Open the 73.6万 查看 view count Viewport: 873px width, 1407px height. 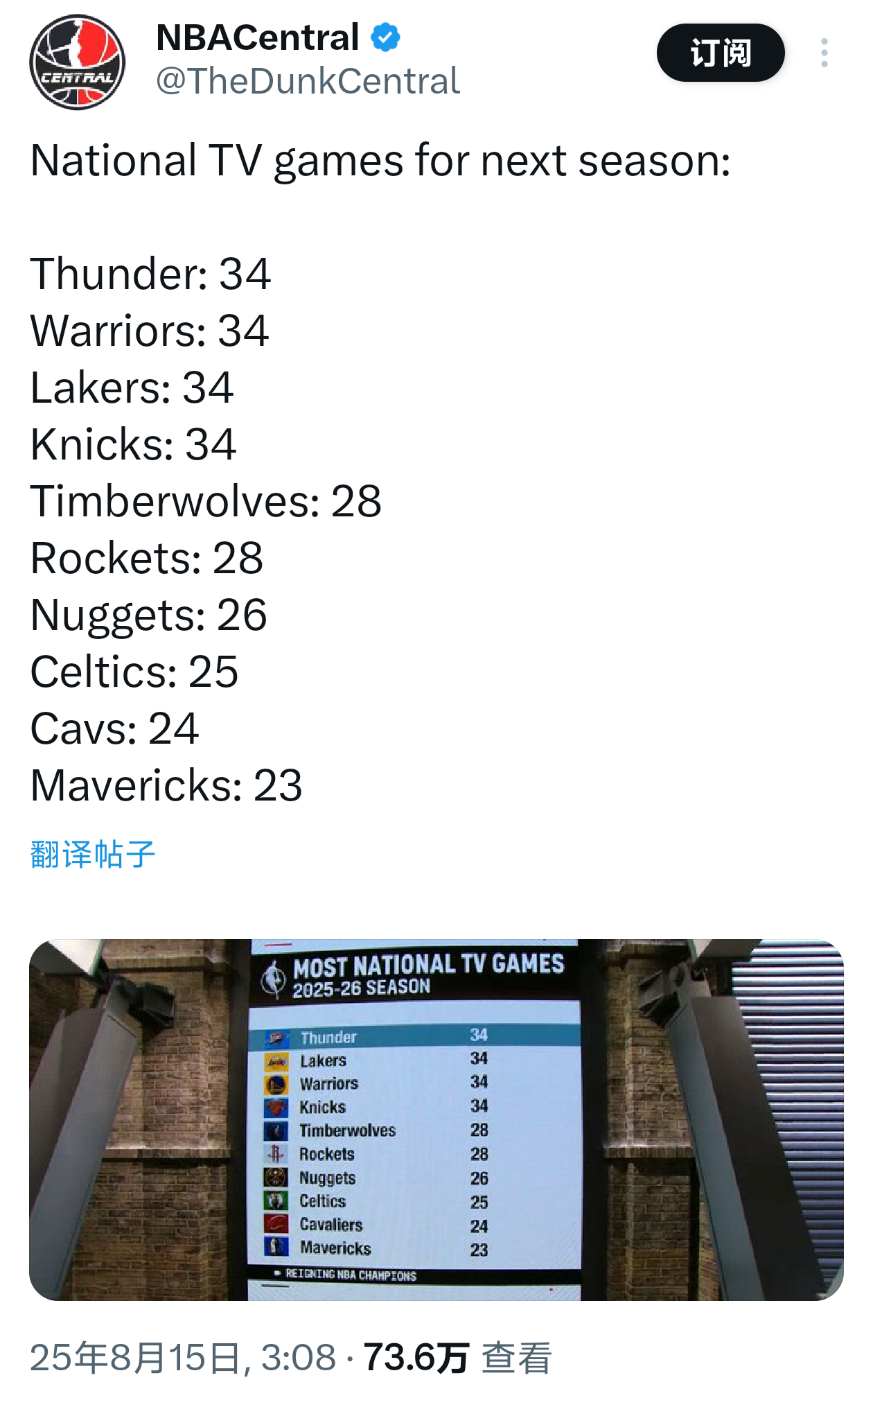coord(457,1357)
